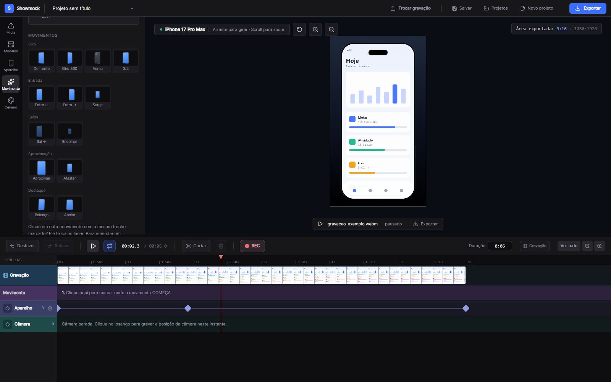This screenshot has height=382, width=611.
Task: Delete Aparelho track keyframes with trash icon
Action: tap(50, 308)
